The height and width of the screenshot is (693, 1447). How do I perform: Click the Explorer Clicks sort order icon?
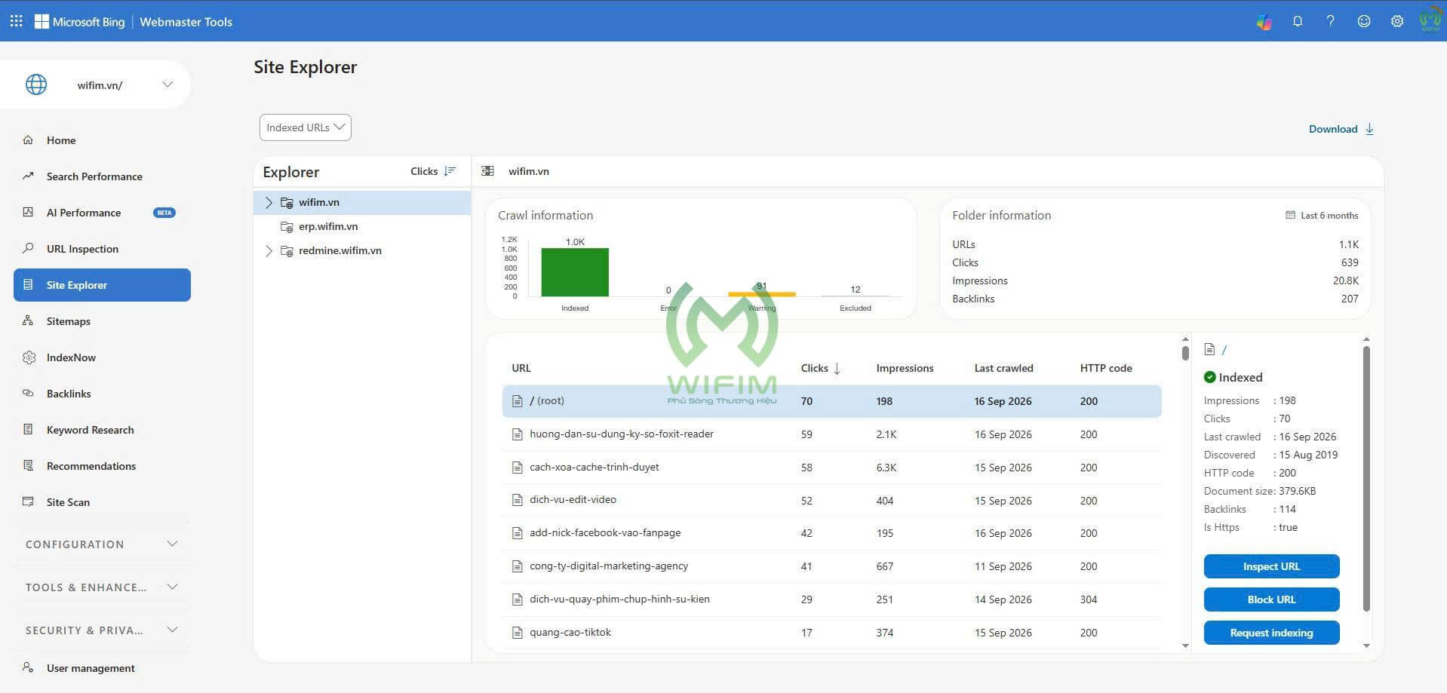coord(450,171)
